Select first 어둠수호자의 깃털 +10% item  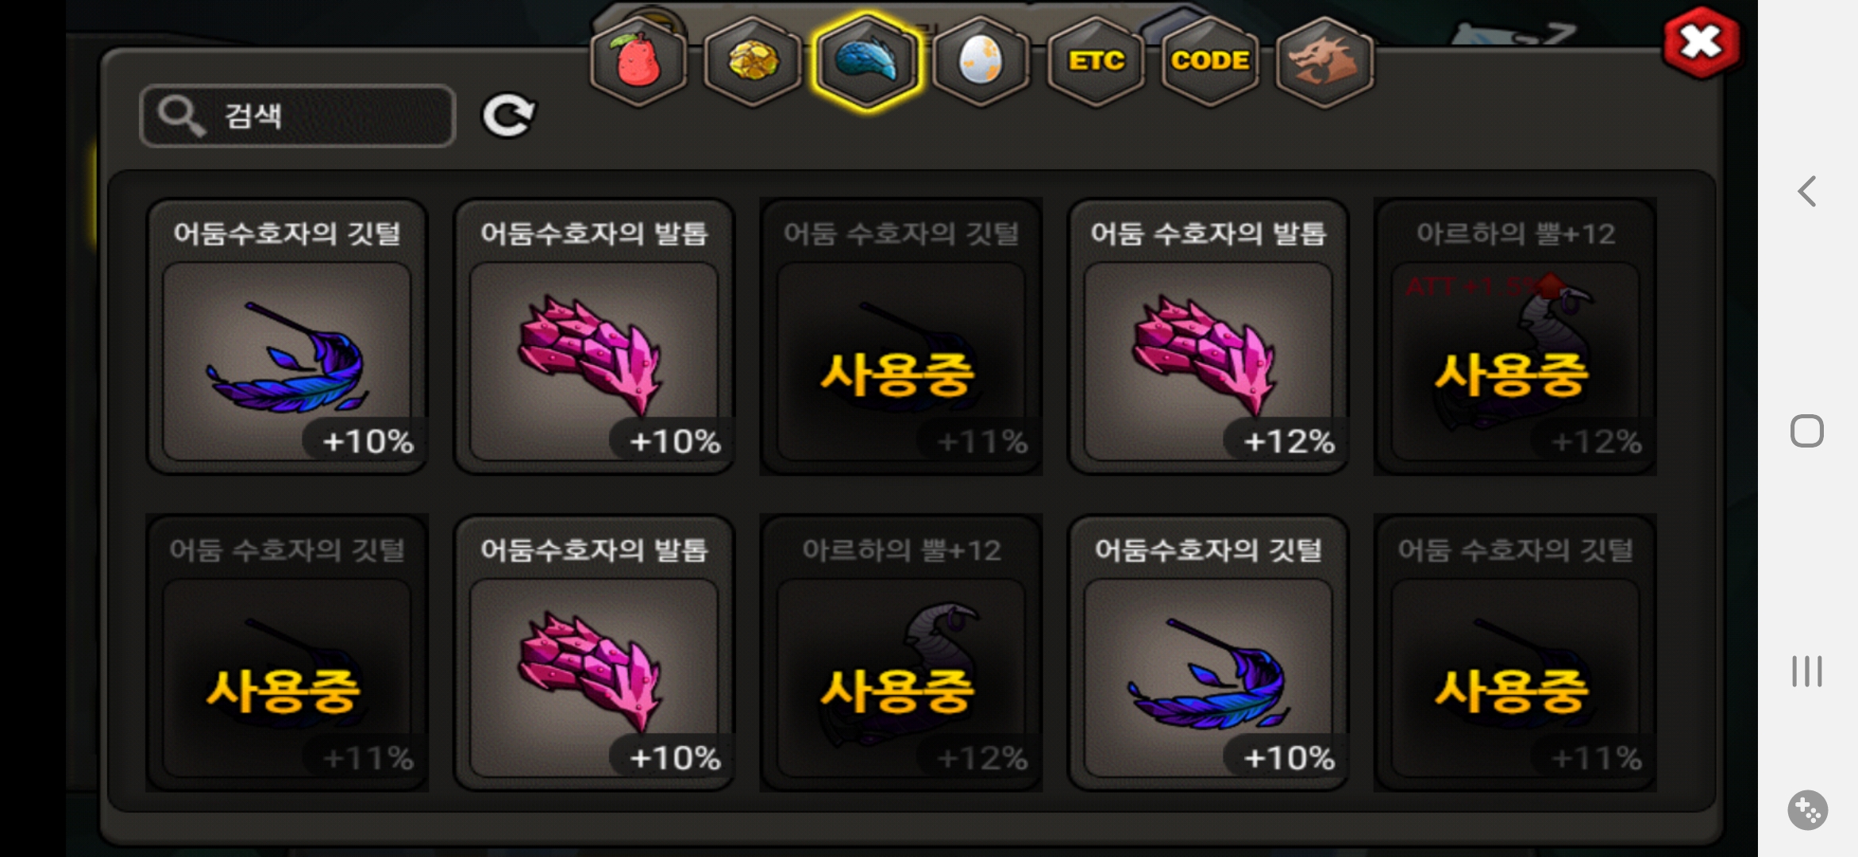pyautogui.click(x=287, y=336)
